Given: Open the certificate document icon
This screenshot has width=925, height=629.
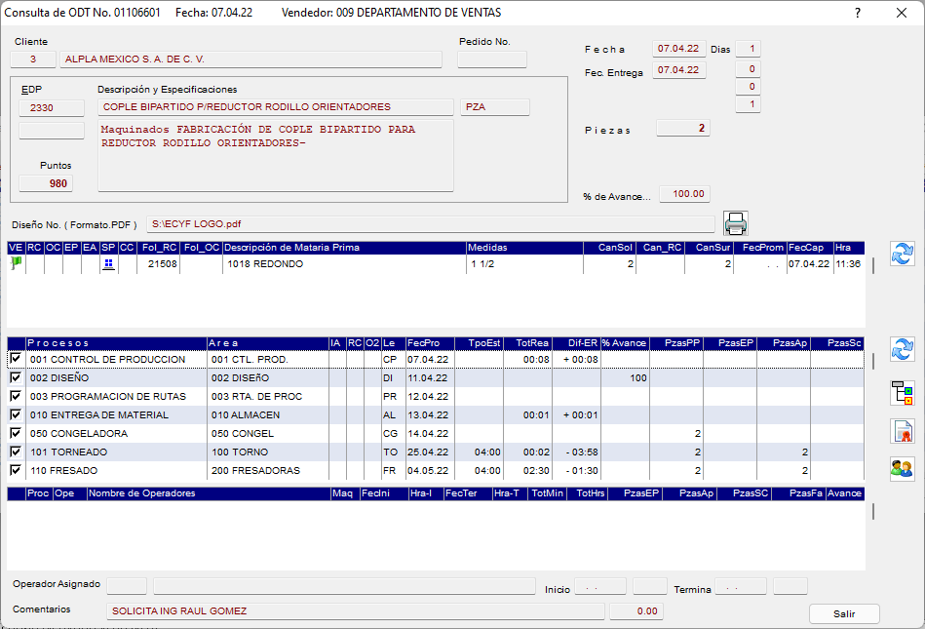Looking at the screenshot, I should 903,431.
